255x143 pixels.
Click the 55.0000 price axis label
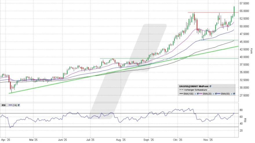pyautogui.click(x=245, y=11)
